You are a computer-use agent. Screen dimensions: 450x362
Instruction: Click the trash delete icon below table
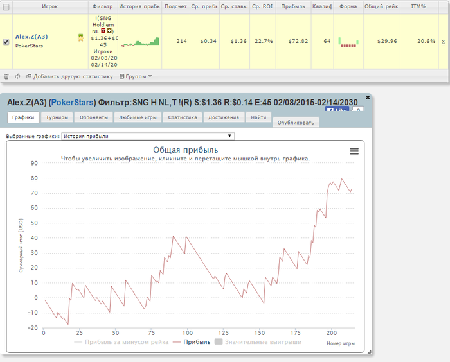6,76
